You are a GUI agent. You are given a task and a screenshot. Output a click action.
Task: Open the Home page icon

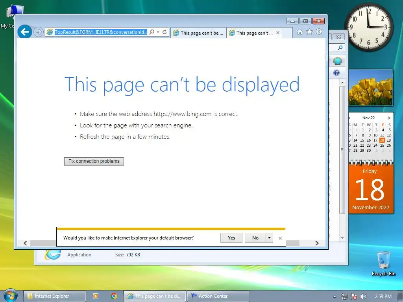299,32
